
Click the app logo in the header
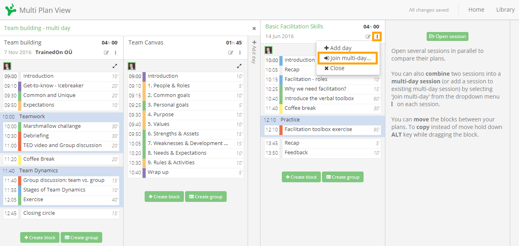pyautogui.click(x=11, y=10)
